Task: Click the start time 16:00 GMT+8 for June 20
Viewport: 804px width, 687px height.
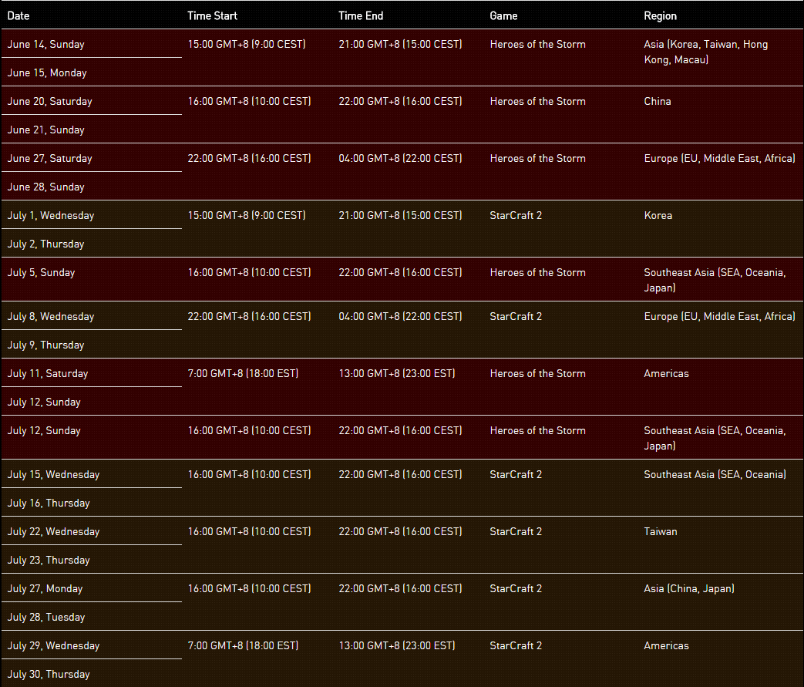Action: pos(249,101)
